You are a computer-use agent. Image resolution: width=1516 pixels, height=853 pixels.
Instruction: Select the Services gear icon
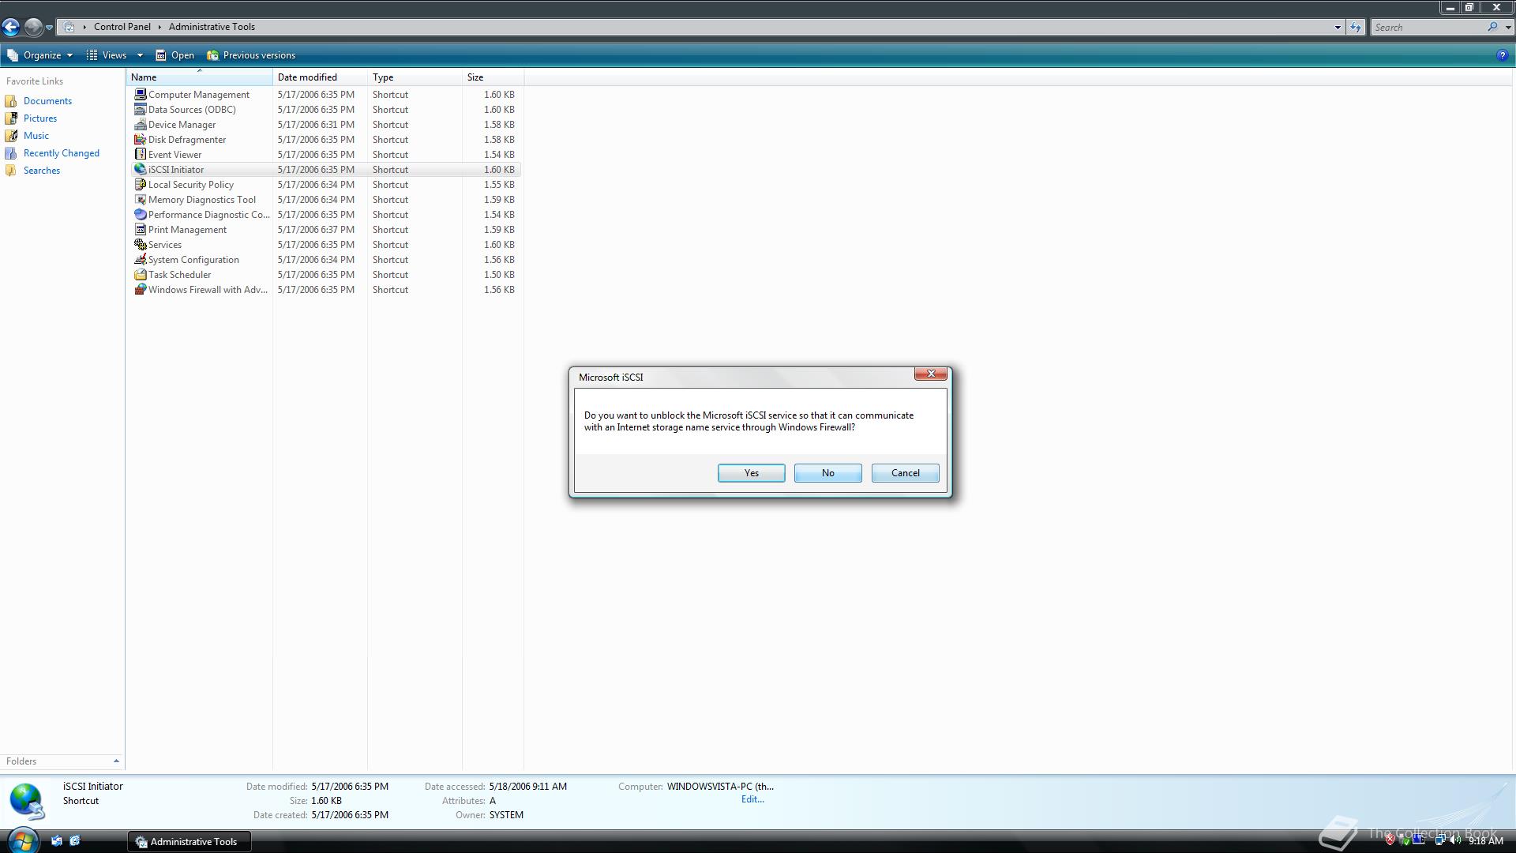pos(141,244)
